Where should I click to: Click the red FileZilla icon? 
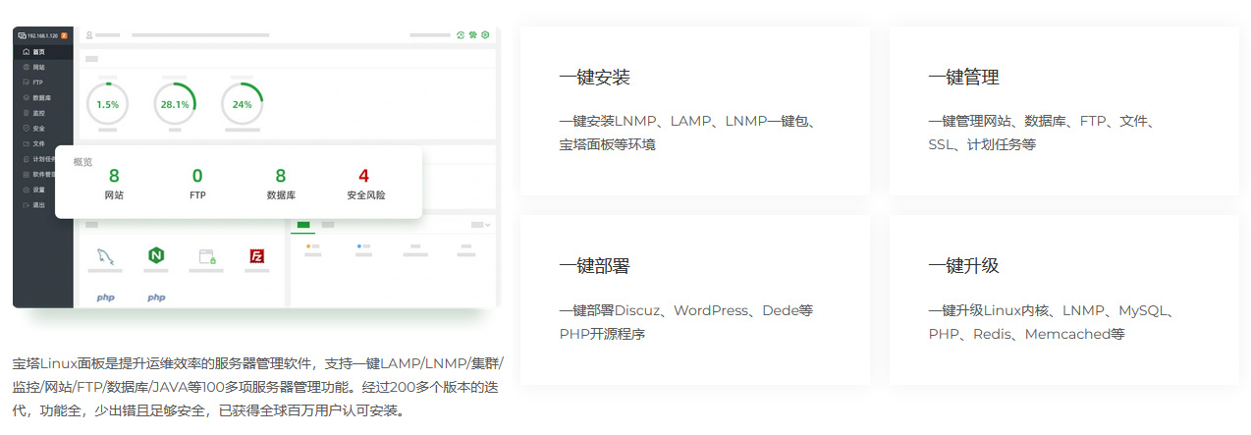(257, 256)
